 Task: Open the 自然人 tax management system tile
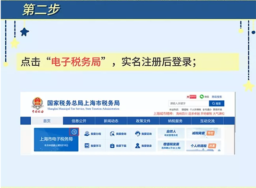click(171, 133)
